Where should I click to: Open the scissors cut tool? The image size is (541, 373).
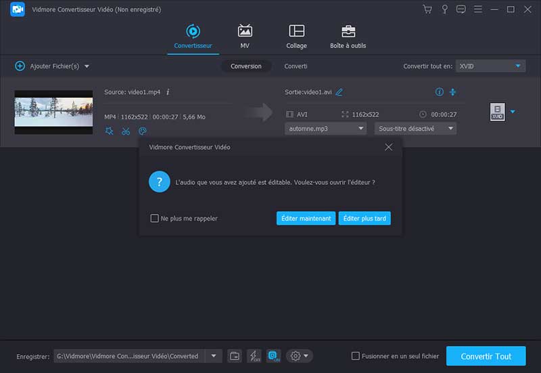pos(126,131)
